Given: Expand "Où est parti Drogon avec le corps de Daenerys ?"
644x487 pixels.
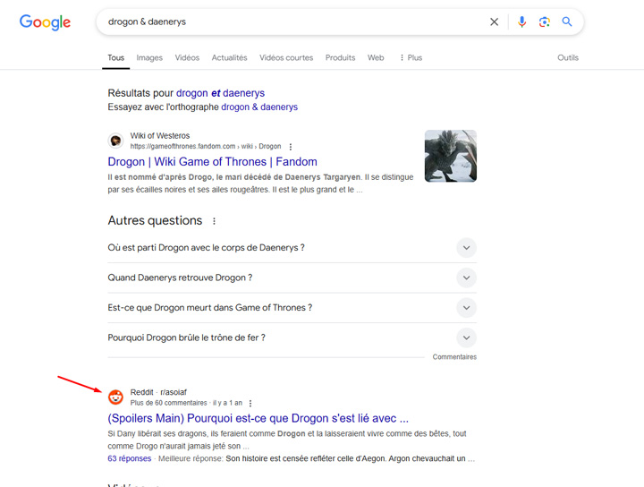Looking at the screenshot, I should (x=292, y=248).
